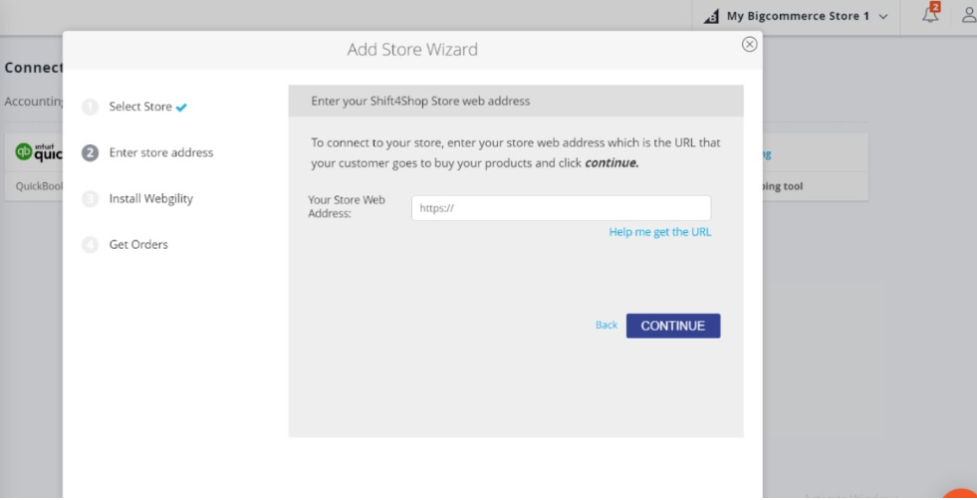Open the Help me get the URL link

click(x=660, y=232)
